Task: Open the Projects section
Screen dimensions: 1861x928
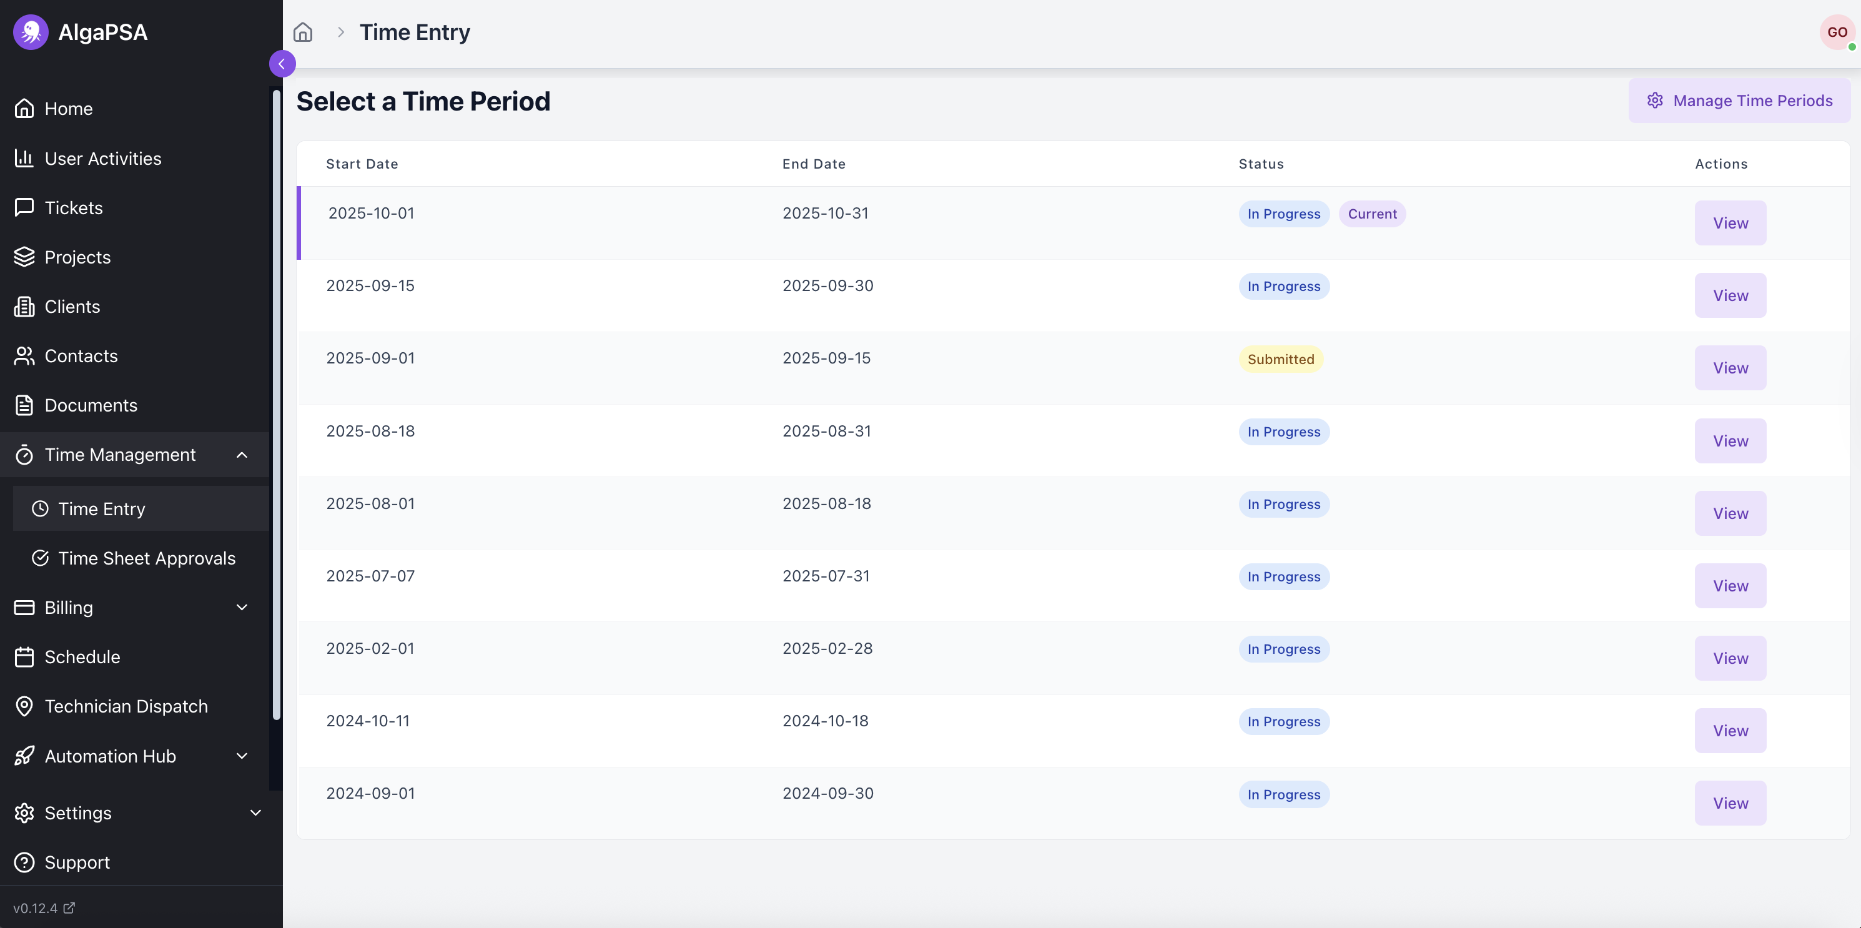Action: pos(77,257)
